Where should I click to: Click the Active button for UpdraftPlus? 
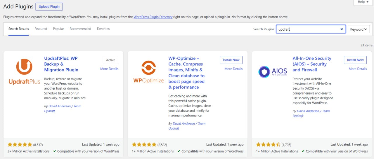[x=111, y=60]
